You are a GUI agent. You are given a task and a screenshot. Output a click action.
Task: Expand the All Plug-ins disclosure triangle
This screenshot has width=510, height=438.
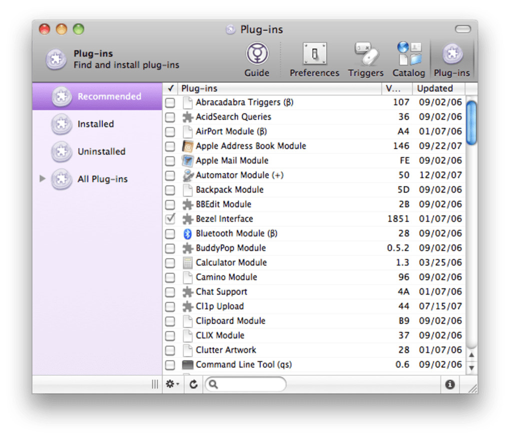pyautogui.click(x=42, y=178)
